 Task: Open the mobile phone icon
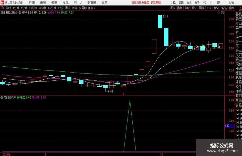point(211,3)
